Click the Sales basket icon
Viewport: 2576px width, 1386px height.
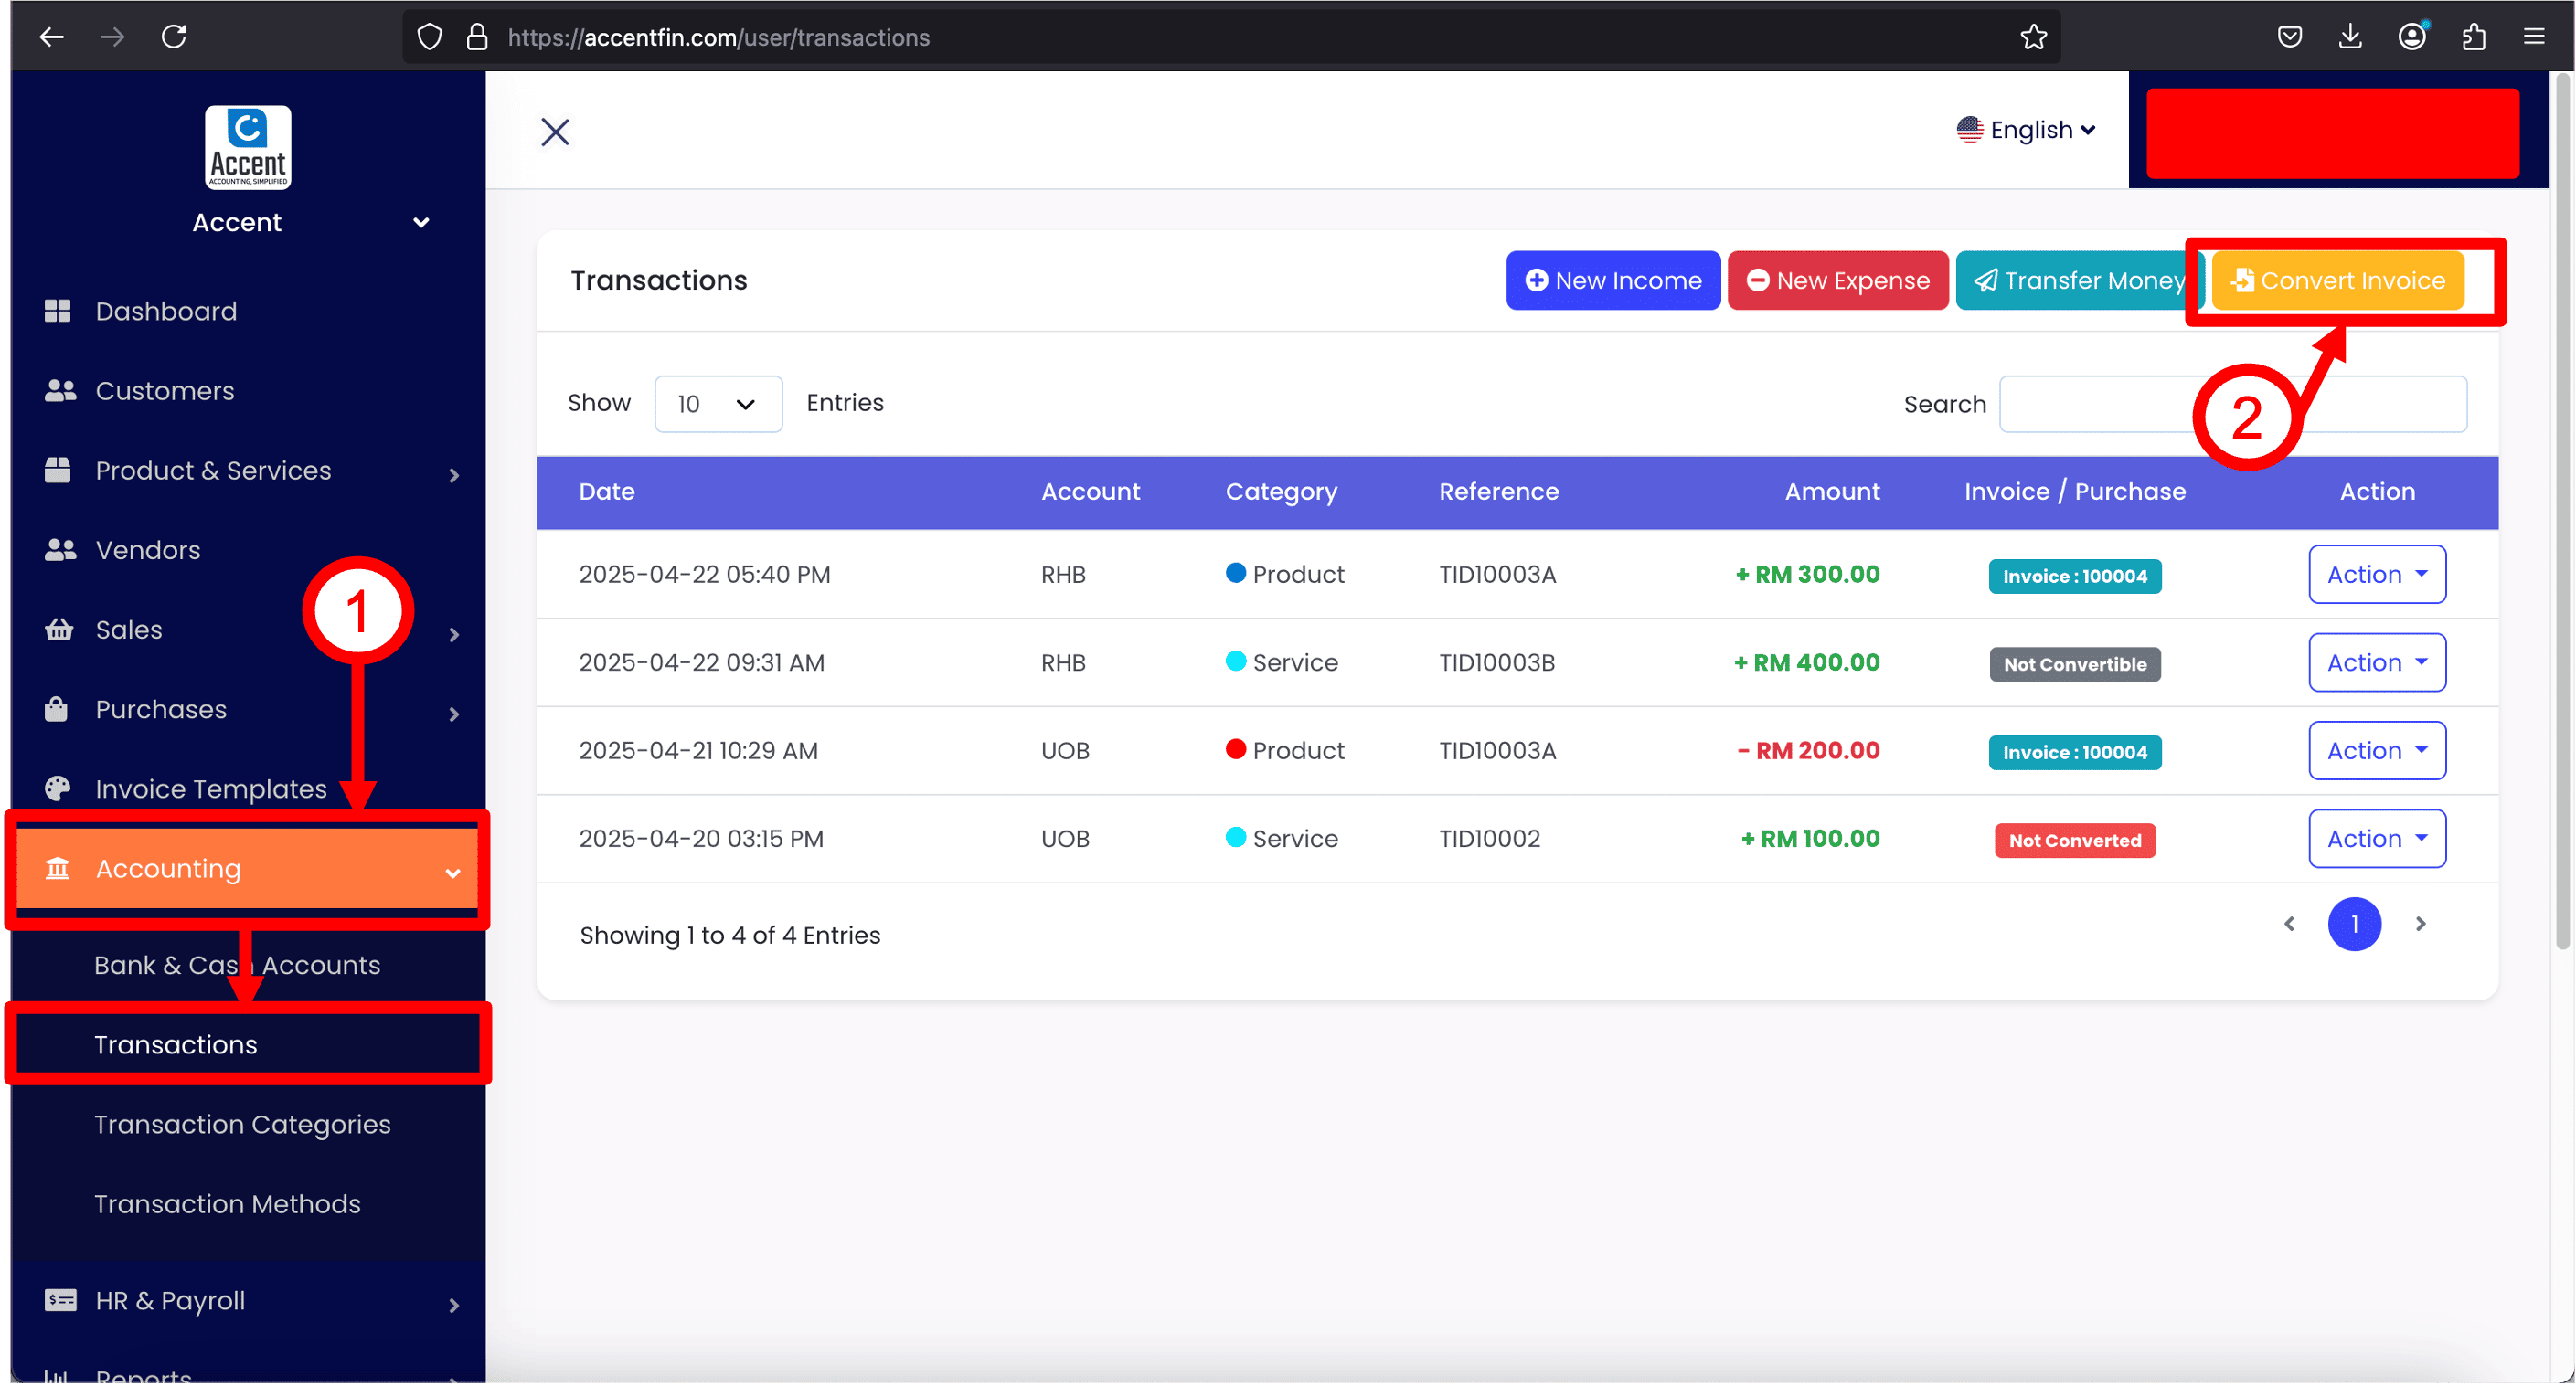(x=59, y=630)
